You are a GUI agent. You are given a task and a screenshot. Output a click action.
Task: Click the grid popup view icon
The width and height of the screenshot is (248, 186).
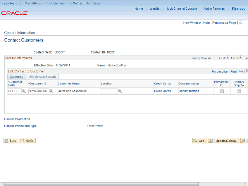tap(241, 71)
